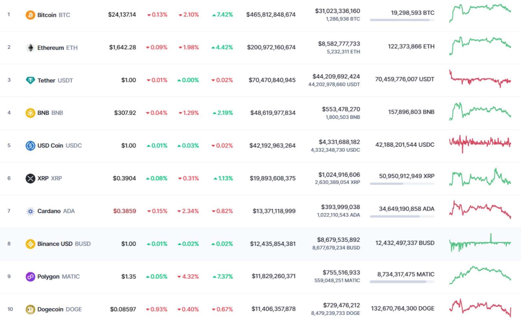Click the Cardano ADA logo icon
The width and height of the screenshot is (521, 323).
[x=30, y=211]
